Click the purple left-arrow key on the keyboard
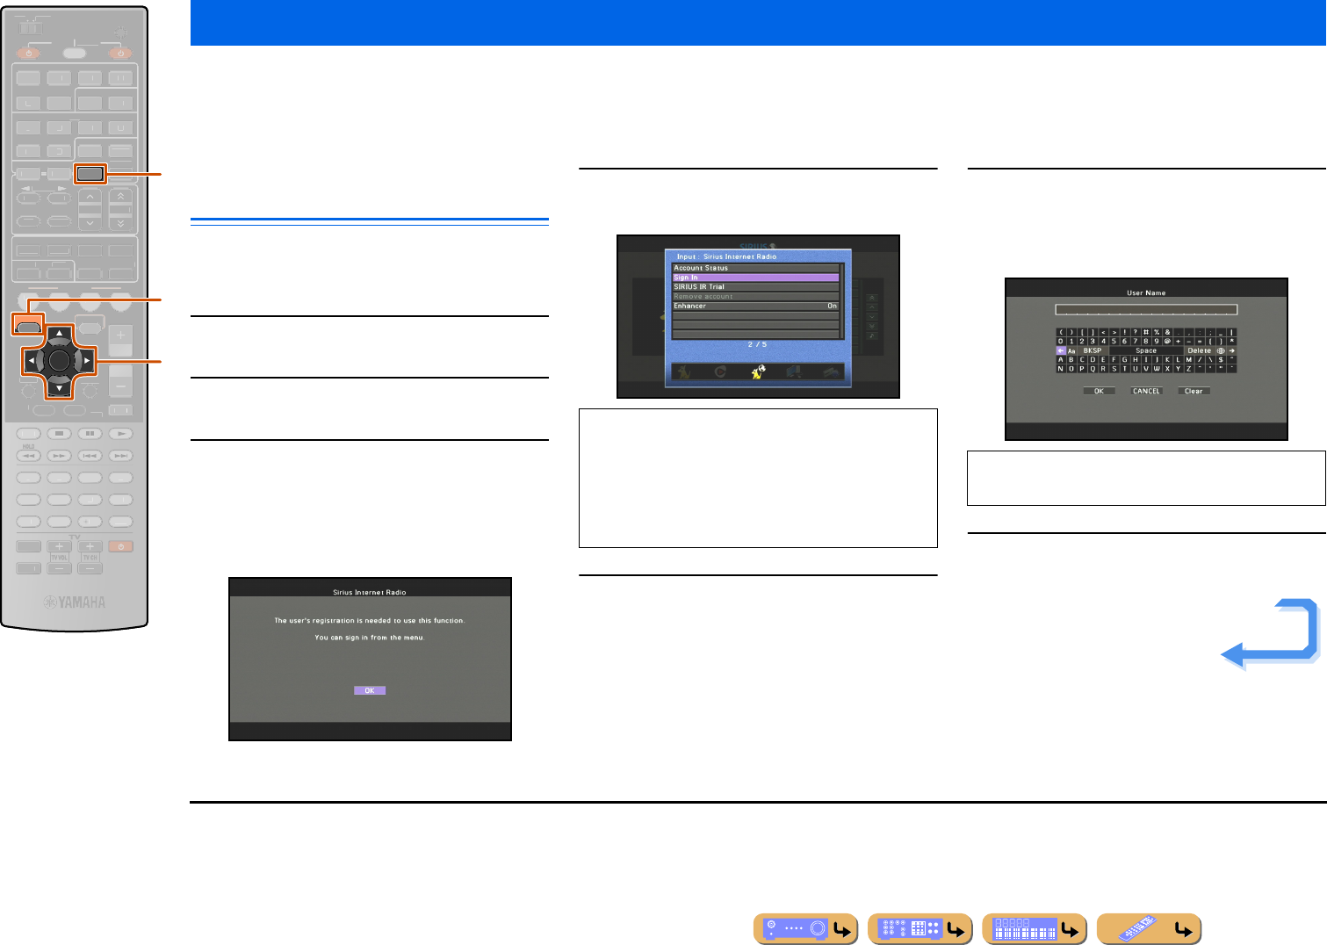Viewport: 1327px width, 945px height. point(1061,350)
